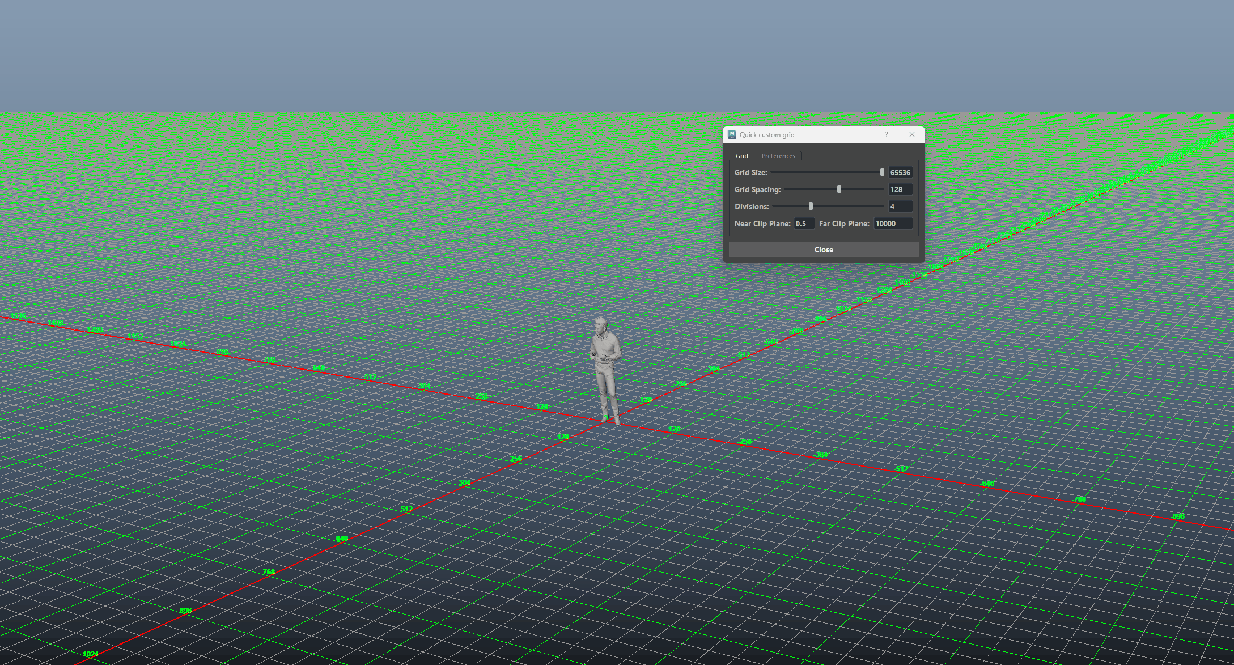1234x665 pixels.
Task: Click the Far Clip Plane field 10000
Action: click(893, 223)
